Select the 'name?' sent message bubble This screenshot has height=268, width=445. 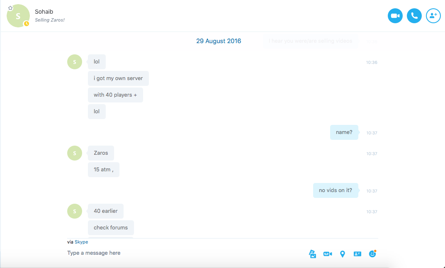[x=344, y=132]
